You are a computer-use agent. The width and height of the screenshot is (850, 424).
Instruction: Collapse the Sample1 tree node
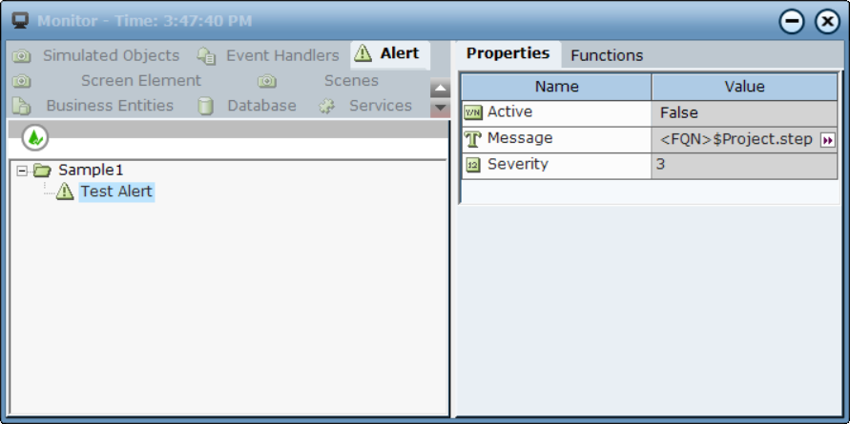pos(22,171)
